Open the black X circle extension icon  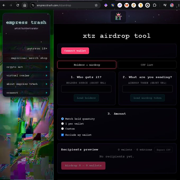pyautogui.click(x=147, y=5)
